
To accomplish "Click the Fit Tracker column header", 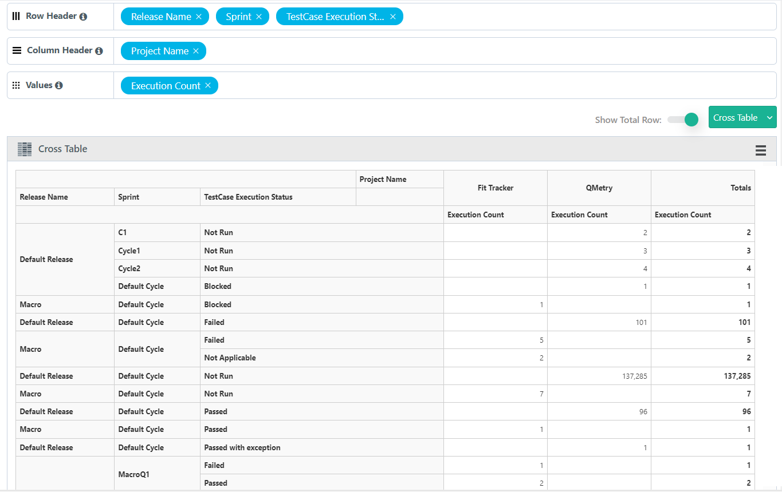I will [496, 188].
